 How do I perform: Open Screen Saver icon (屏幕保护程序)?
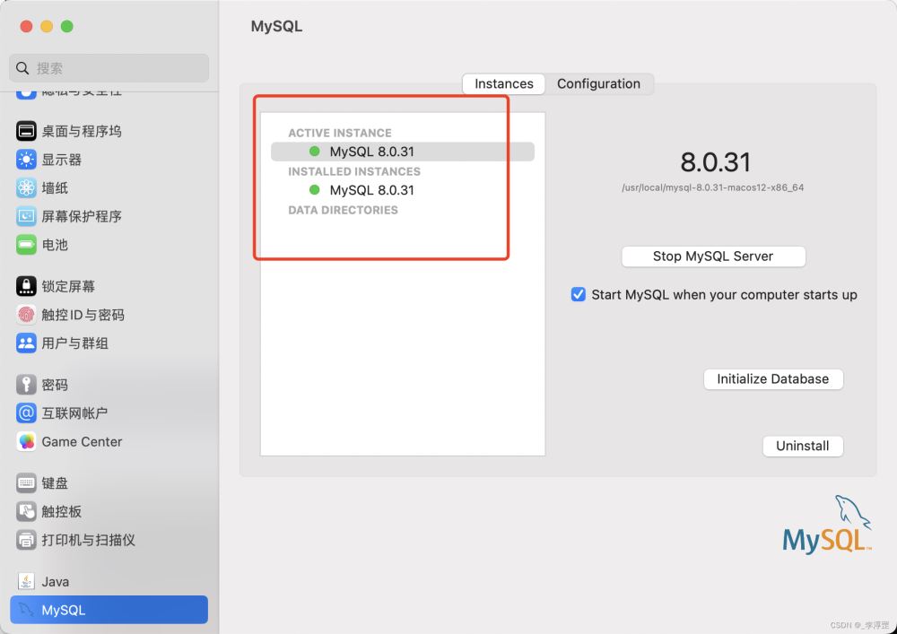(x=26, y=216)
